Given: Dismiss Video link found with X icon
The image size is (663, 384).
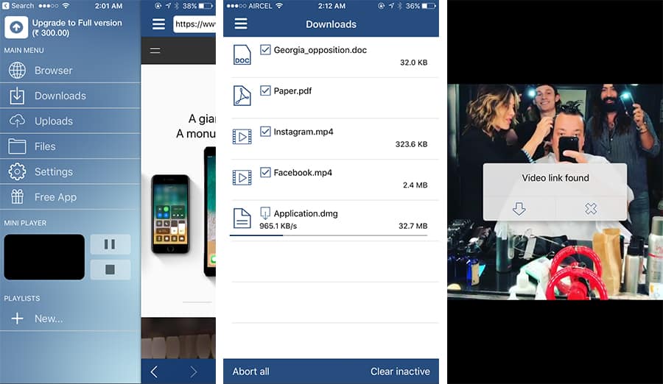Looking at the screenshot, I should (x=591, y=209).
